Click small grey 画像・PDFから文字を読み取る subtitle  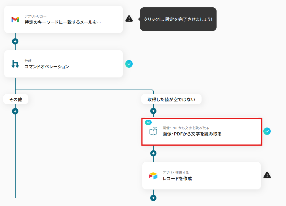point(186,128)
